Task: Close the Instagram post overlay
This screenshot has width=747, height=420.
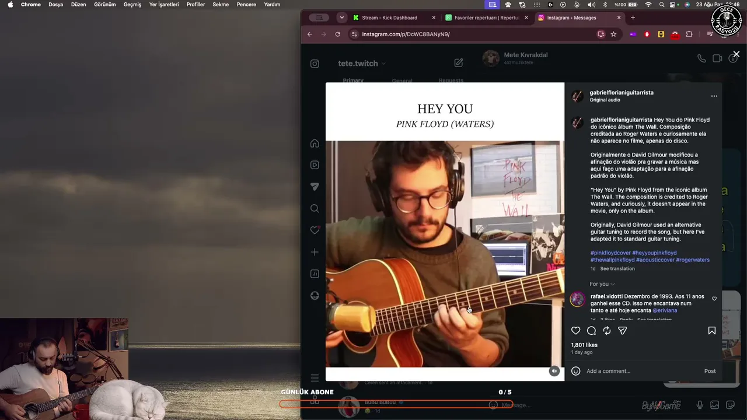Action: click(x=736, y=54)
